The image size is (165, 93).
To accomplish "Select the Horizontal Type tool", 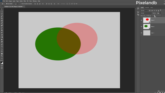I will 2,47.
